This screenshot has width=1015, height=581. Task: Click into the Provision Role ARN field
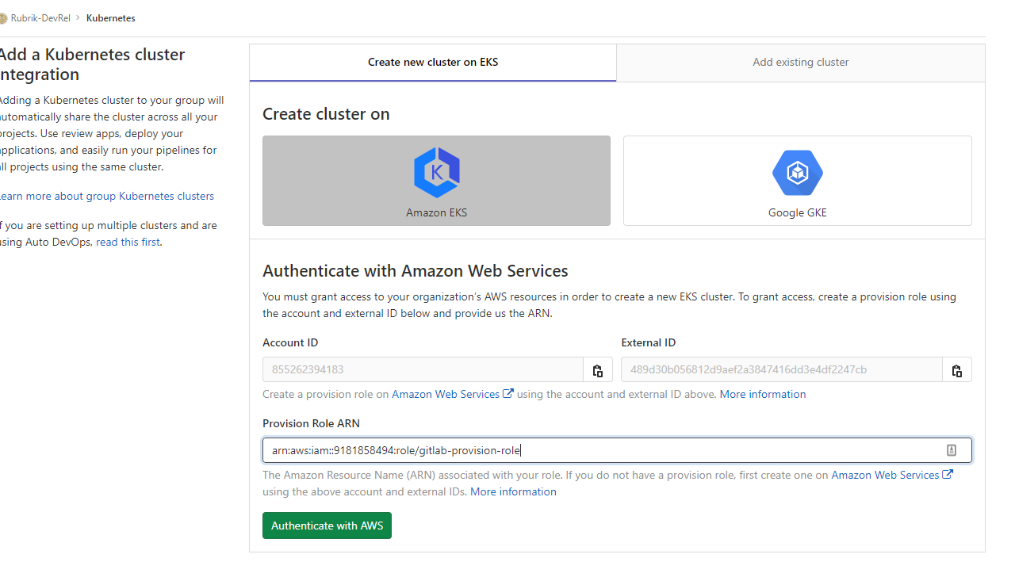coord(617,450)
